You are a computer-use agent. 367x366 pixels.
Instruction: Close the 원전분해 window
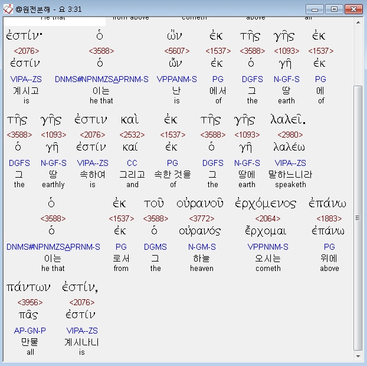coord(353,9)
